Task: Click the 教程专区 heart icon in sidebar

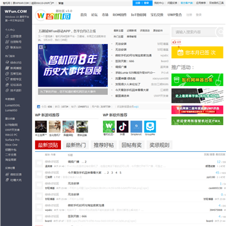Action: (7, 79)
